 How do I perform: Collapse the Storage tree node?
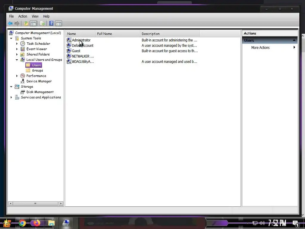[x=11, y=87]
